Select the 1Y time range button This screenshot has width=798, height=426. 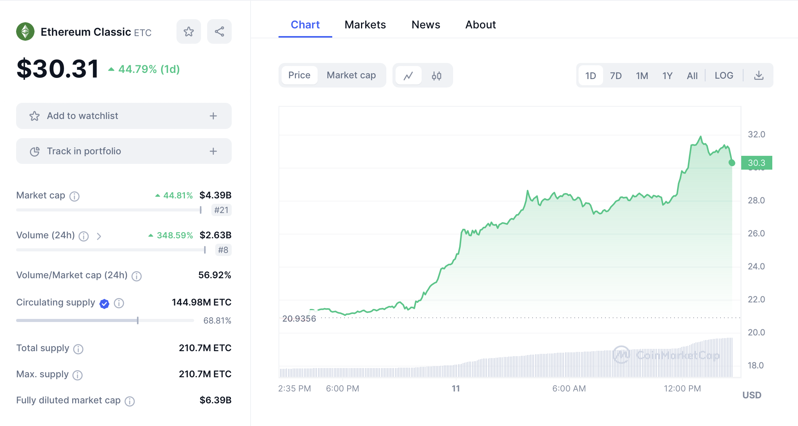click(667, 76)
